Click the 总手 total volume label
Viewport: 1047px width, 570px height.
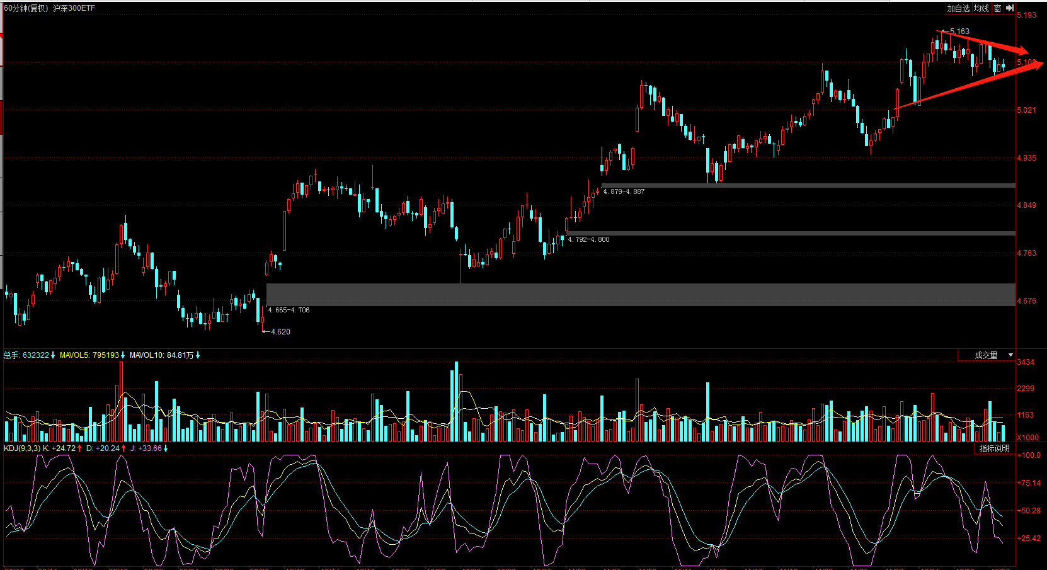[x=11, y=355]
